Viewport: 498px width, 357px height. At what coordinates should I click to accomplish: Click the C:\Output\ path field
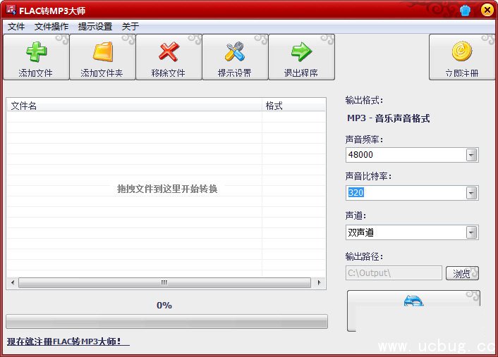click(394, 273)
